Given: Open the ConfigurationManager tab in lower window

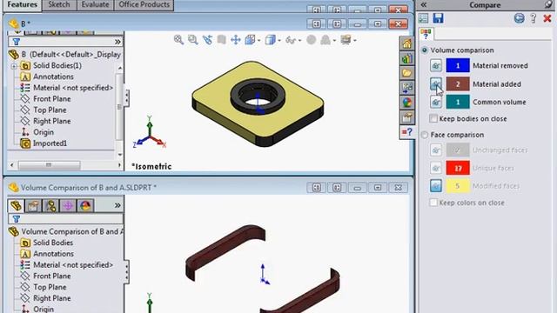Looking at the screenshot, I should click(x=50, y=206).
